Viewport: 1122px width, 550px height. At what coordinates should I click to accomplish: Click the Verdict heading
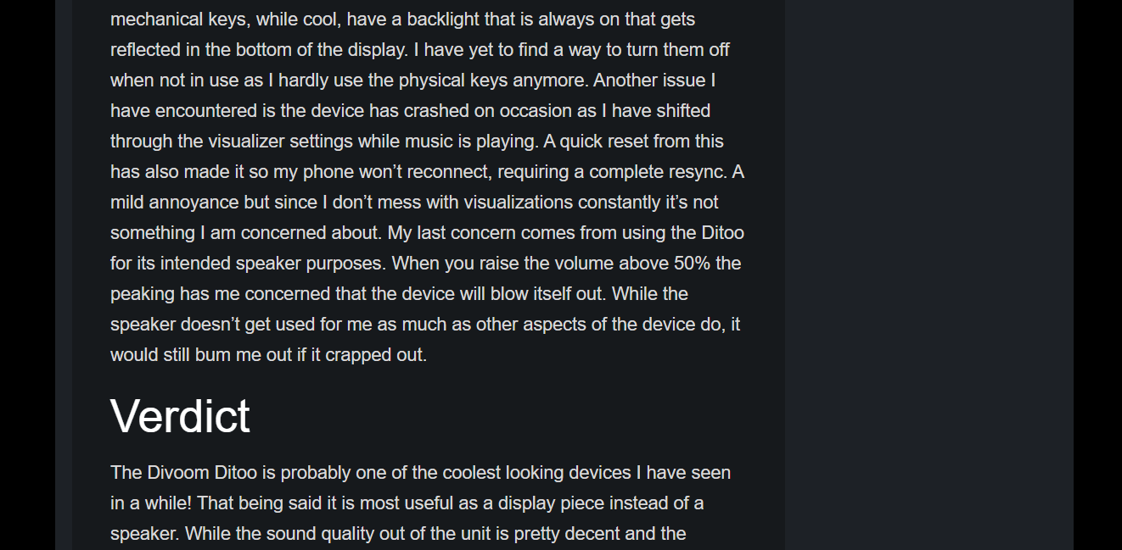(x=180, y=416)
